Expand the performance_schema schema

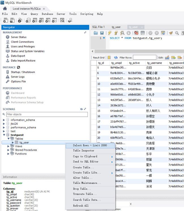pyautogui.click(x=4, y=128)
